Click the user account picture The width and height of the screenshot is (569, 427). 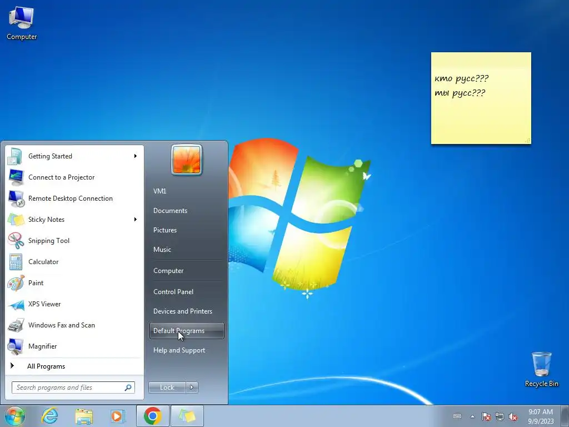click(x=187, y=160)
